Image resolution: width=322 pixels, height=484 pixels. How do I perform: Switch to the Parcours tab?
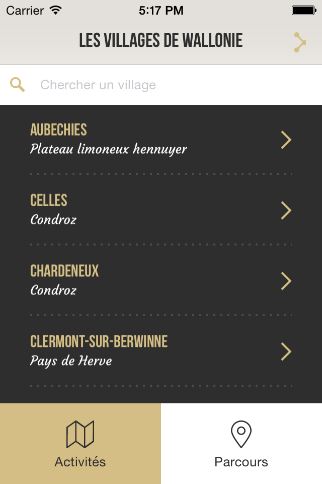pos(242,444)
